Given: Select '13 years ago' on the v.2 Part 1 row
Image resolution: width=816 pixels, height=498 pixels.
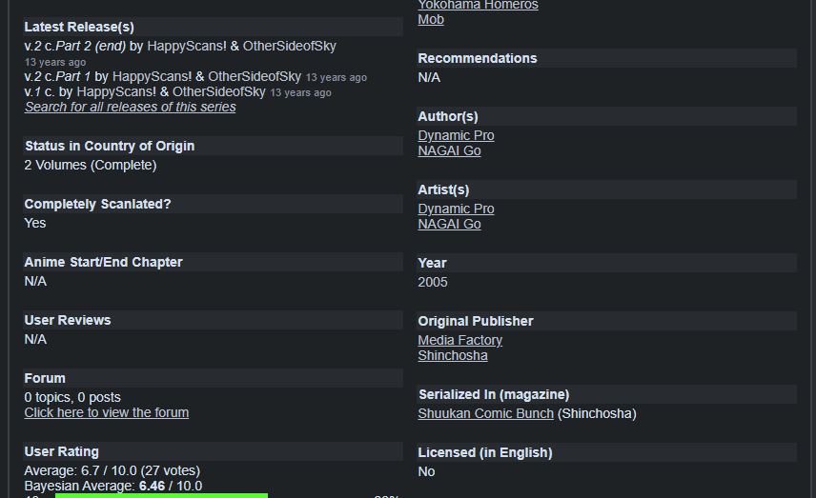Looking at the screenshot, I should pos(337,77).
